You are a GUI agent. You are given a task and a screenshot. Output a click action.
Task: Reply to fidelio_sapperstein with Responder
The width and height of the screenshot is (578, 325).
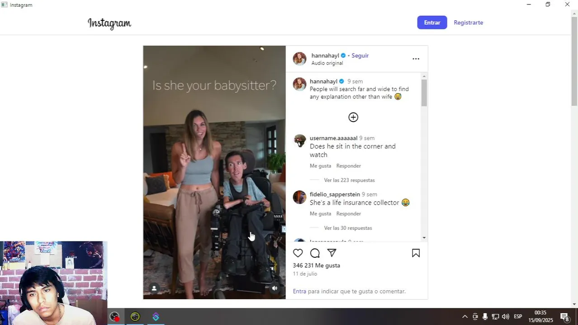[x=348, y=214]
